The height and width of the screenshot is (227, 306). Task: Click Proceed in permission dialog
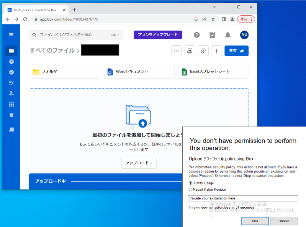[x=284, y=221]
